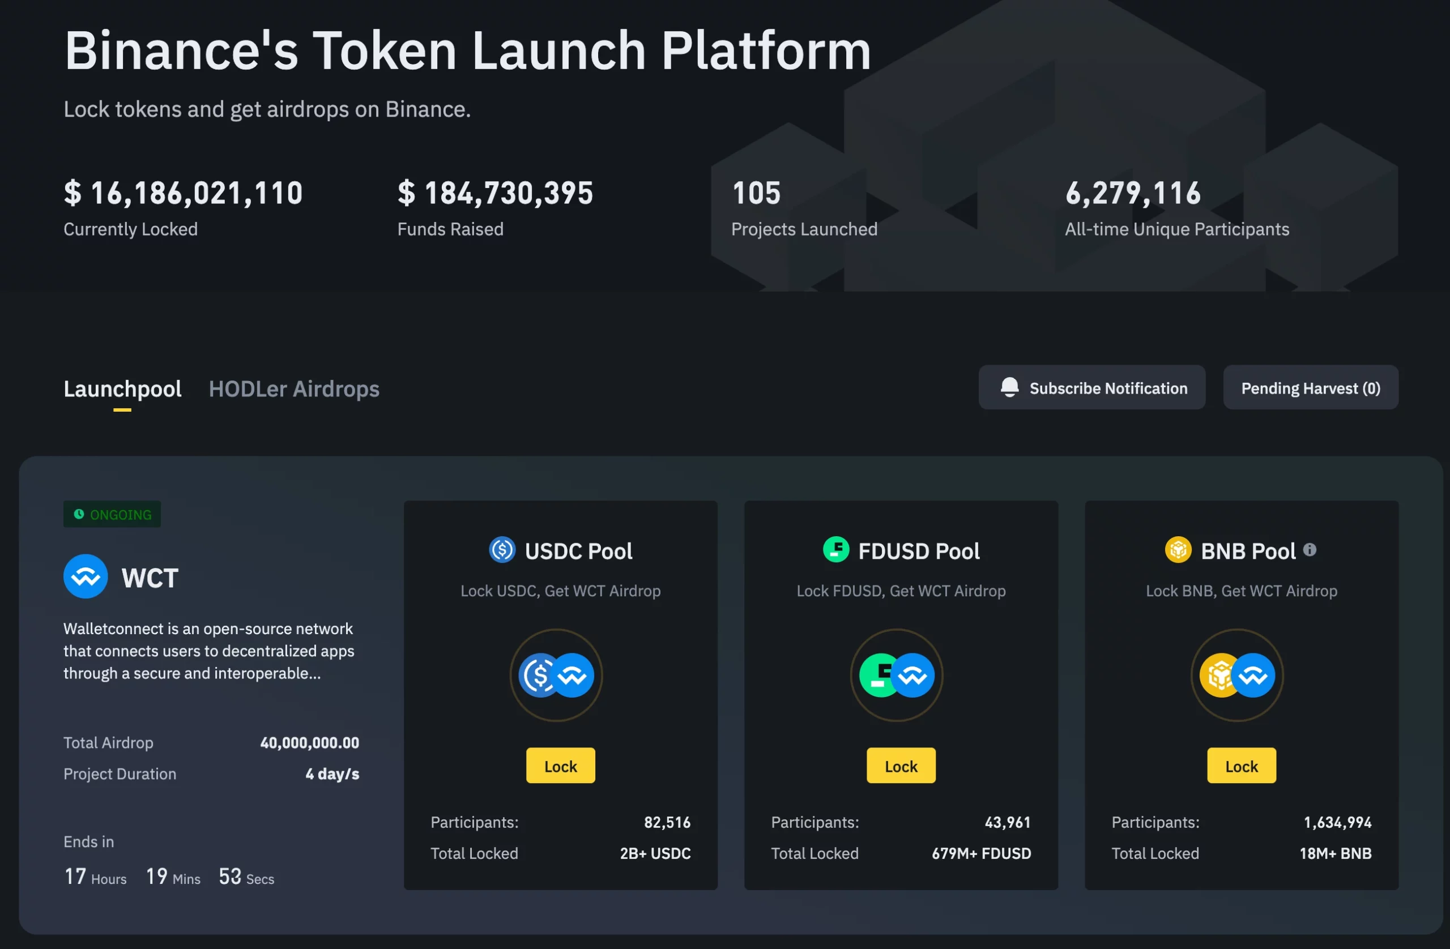Image resolution: width=1450 pixels, height=949 pixels.
Task: Click the '19 Mins' countdown value
Action: [x=173, y=877]
